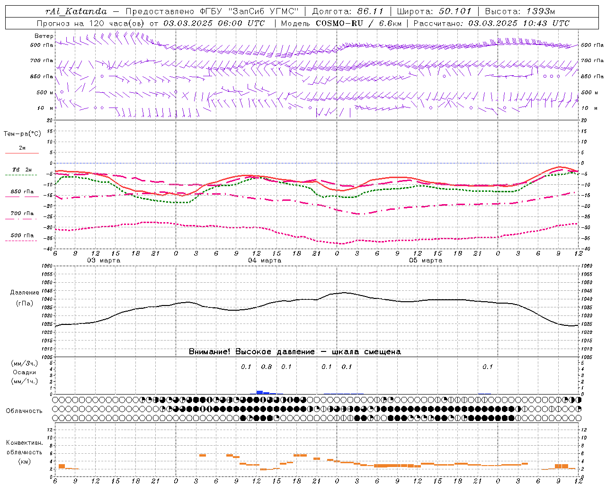Click the 2м temperature legend entry
Screen dimensions: 606x485
coord(22,148)
